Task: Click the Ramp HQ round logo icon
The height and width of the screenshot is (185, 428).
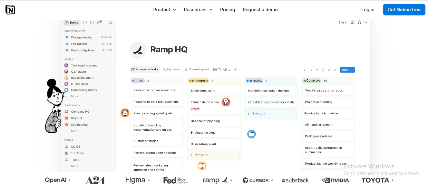Action: pos(138,50)
